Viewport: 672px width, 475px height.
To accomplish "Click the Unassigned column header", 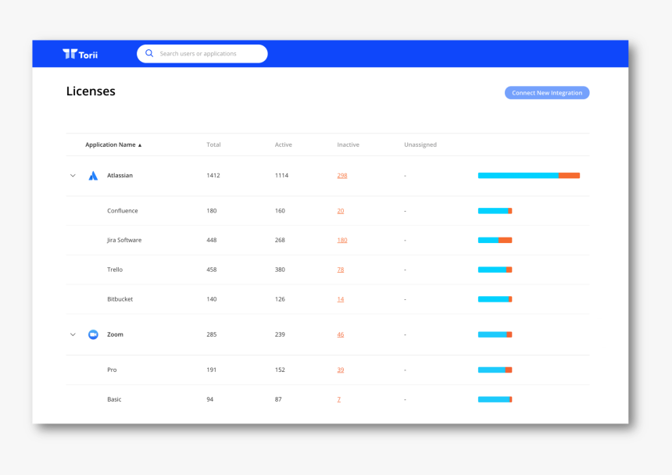I will click(420, 145).
